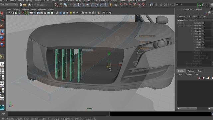Activate the Move tool with the cone icon

pyautogui.click(x=2, y=32)
